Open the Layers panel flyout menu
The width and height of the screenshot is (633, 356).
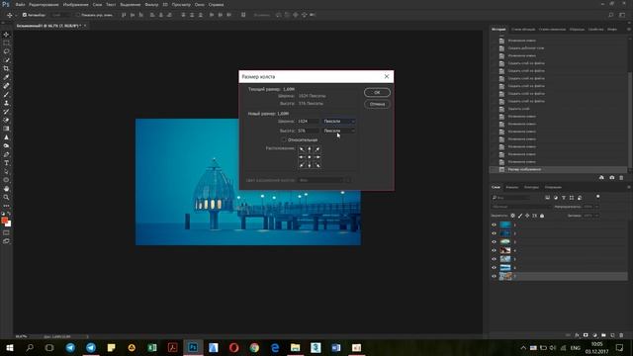tap(629, 187)
